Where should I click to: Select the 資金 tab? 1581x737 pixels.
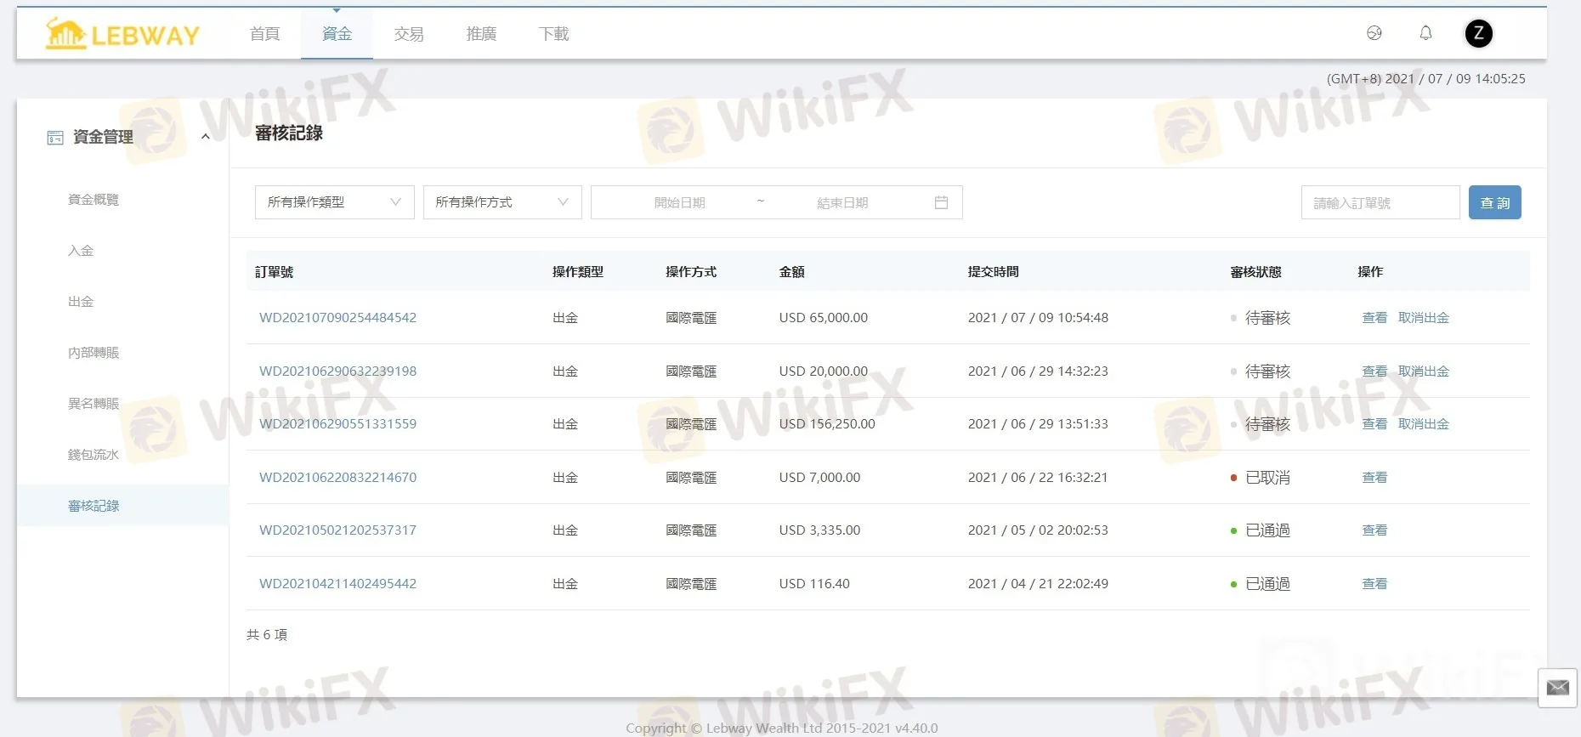pos(337,34)
